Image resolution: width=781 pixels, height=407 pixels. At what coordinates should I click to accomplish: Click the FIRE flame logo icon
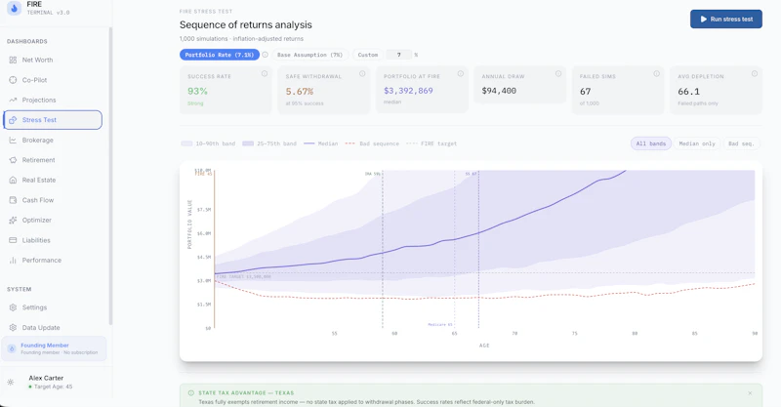point(14,8)
